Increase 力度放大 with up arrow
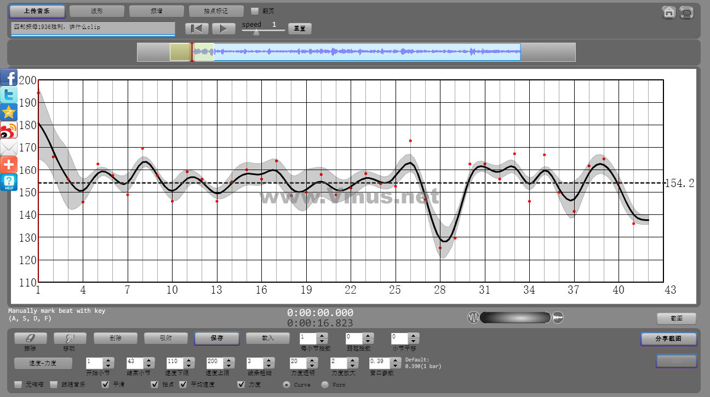710x397 pixels. click(353, 360)
